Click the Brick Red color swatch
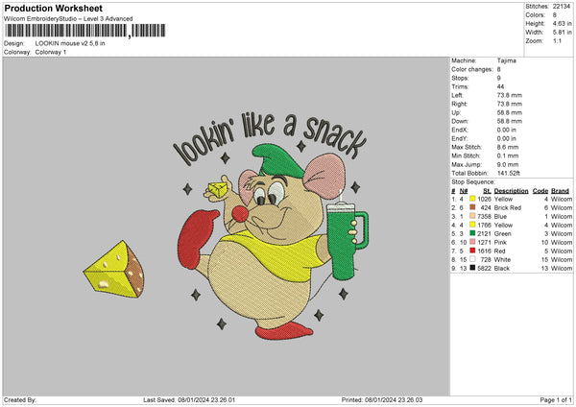 tap(472, 207)
